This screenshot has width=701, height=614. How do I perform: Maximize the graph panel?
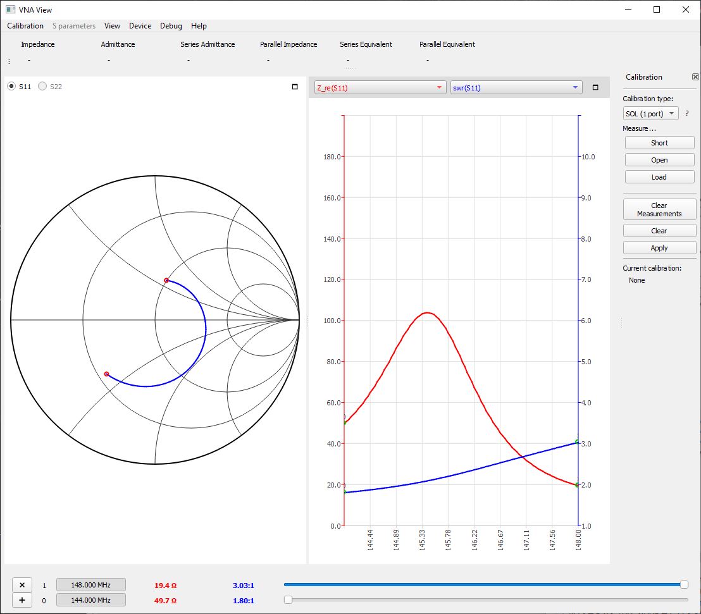pos(595,87)
